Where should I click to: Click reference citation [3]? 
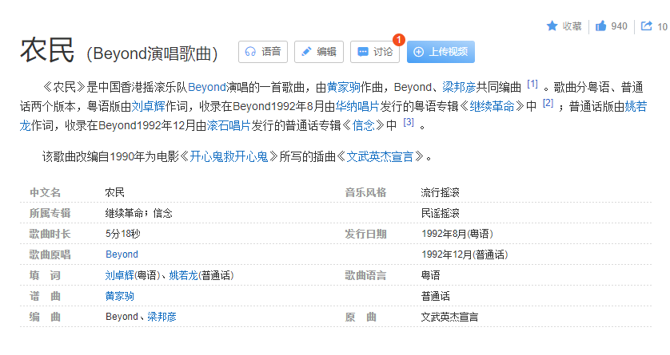(x=409, y=122)
